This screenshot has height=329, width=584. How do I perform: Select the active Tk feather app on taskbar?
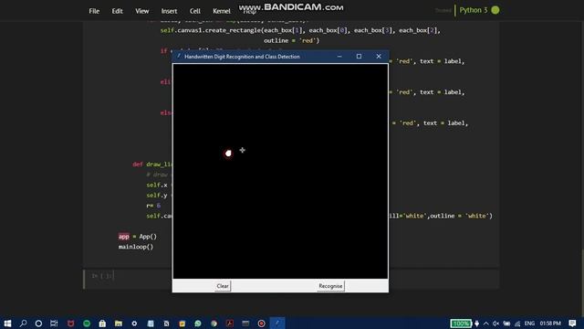pyautogui.click(x=277, y=324)
